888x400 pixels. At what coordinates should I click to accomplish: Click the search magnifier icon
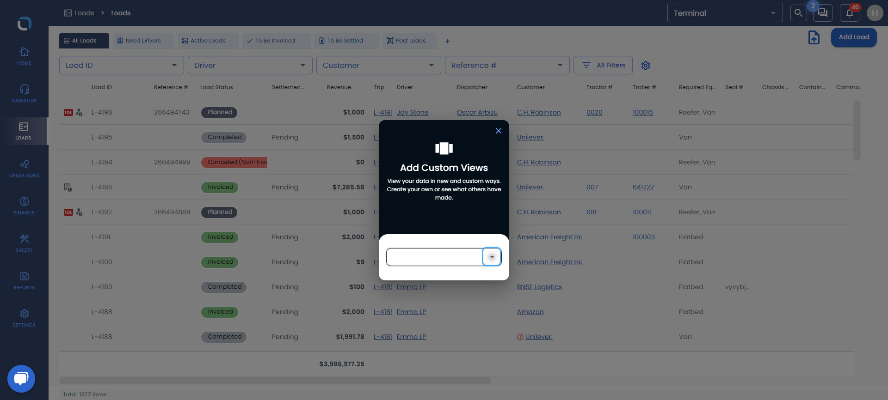click(x=798, y=13)
